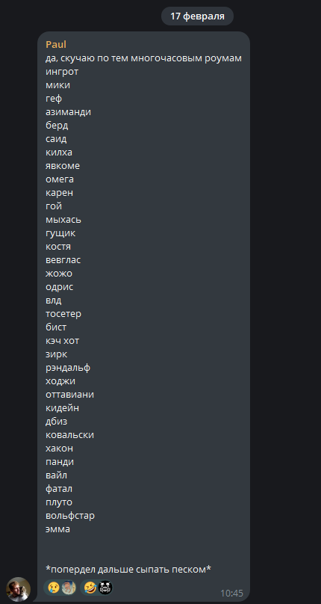Click the line 'попердел дальше сыпать песком'
This screenshot has height=604, width=321.
click(128, 570)
